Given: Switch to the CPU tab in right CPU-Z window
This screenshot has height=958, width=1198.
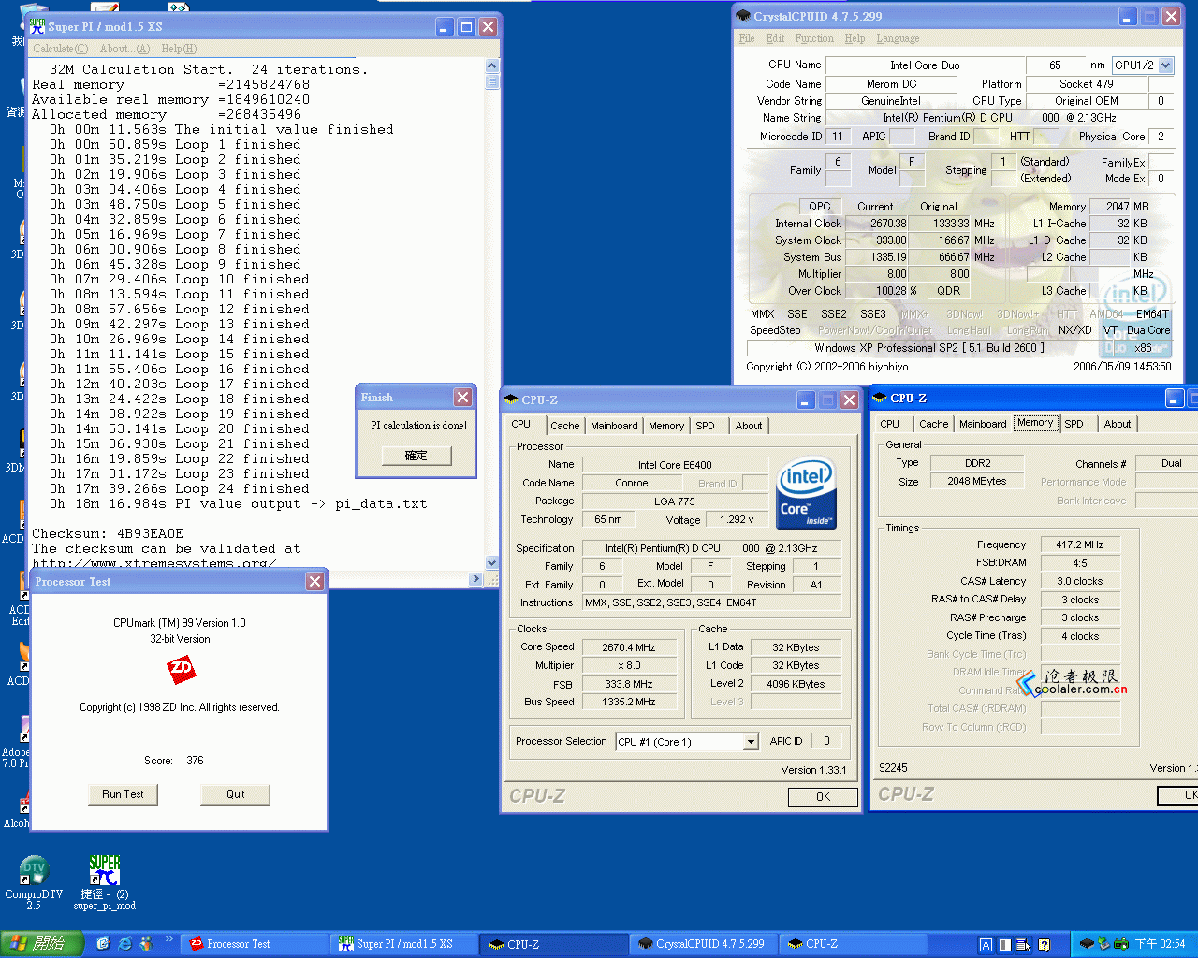Looking at the screenshot, I should tap(889, 424).
